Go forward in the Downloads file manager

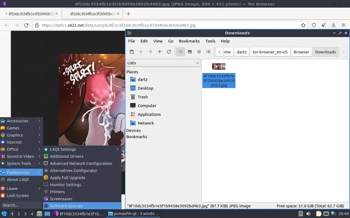150,52
